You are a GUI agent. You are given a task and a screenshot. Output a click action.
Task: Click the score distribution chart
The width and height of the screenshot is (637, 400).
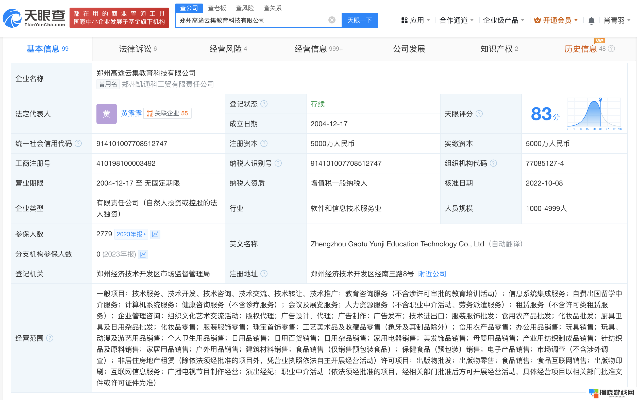(594, 114)
